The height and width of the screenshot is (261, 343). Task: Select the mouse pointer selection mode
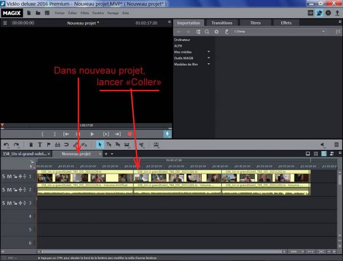100,145
